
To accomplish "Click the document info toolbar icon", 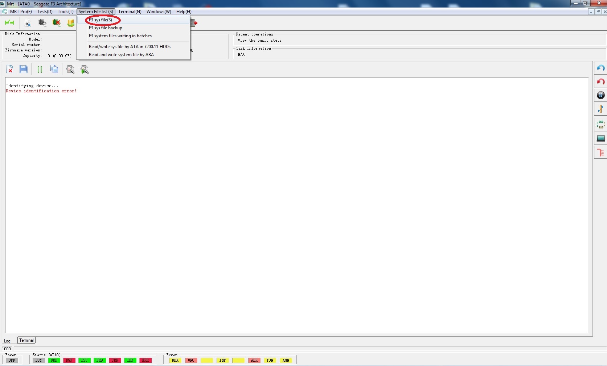I will (x=28, y=23).
